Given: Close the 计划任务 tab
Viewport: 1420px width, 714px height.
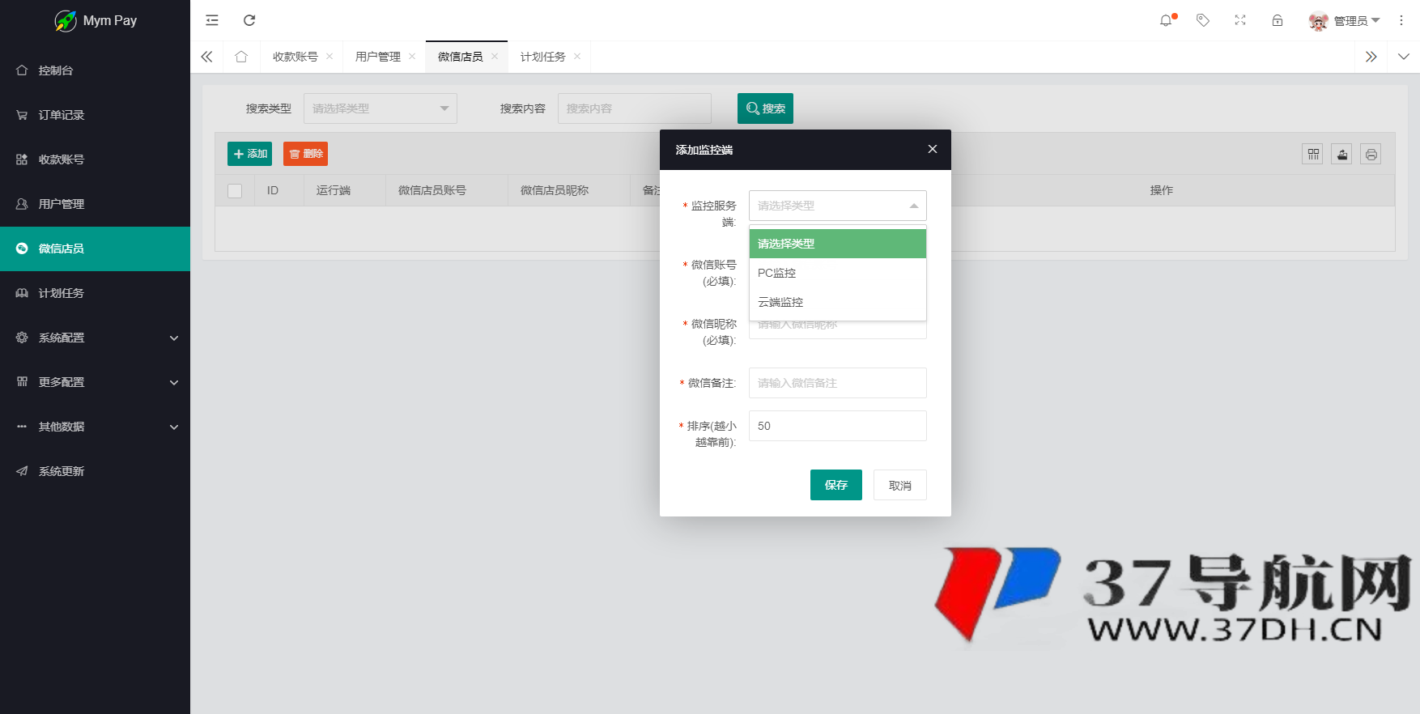Looking at the screenshot, I should [x=577, y=57].
